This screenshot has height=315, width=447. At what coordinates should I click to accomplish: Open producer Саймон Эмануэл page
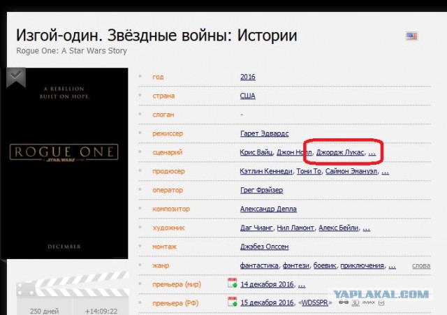tap(351, 171)
